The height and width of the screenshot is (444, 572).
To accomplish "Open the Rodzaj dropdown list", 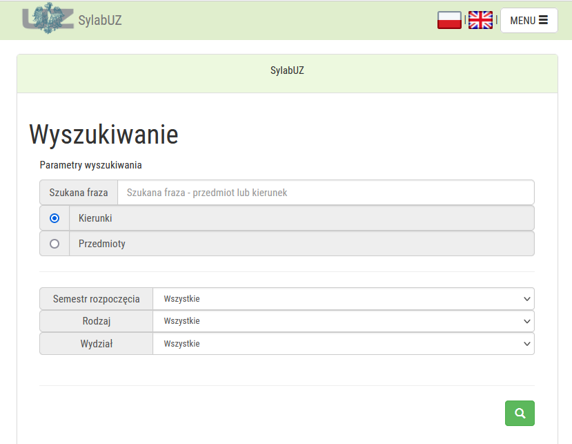I will pos(343,321).
